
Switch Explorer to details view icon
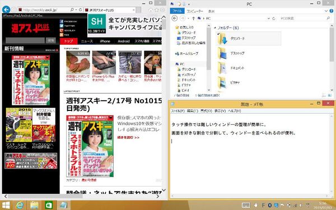[x=324, y=95]
